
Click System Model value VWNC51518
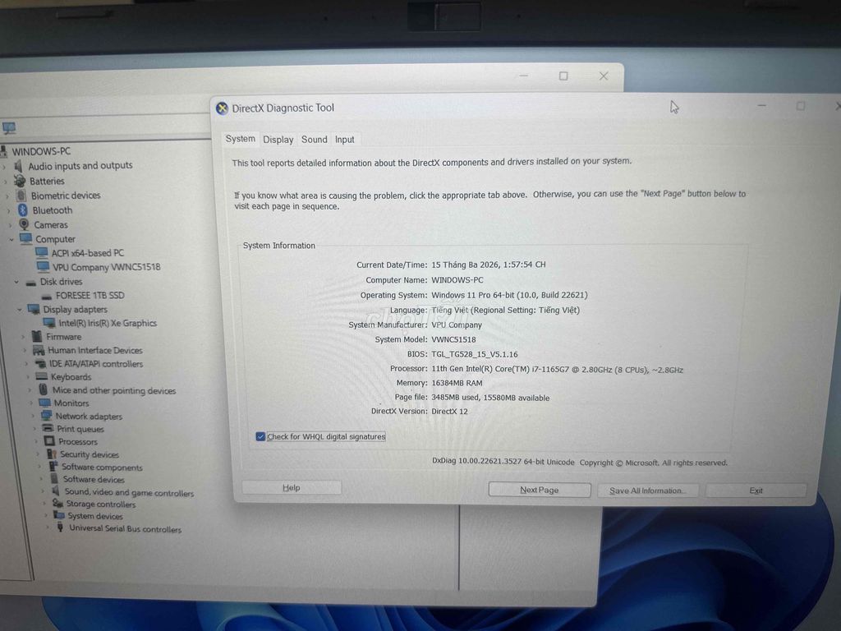pyautogui.click(x=453, y=339)
